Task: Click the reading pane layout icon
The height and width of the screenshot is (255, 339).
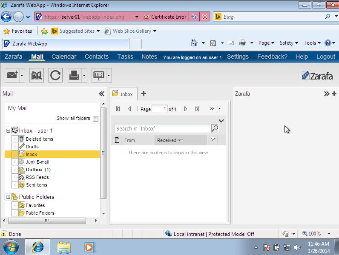Action: click(99, 75)
